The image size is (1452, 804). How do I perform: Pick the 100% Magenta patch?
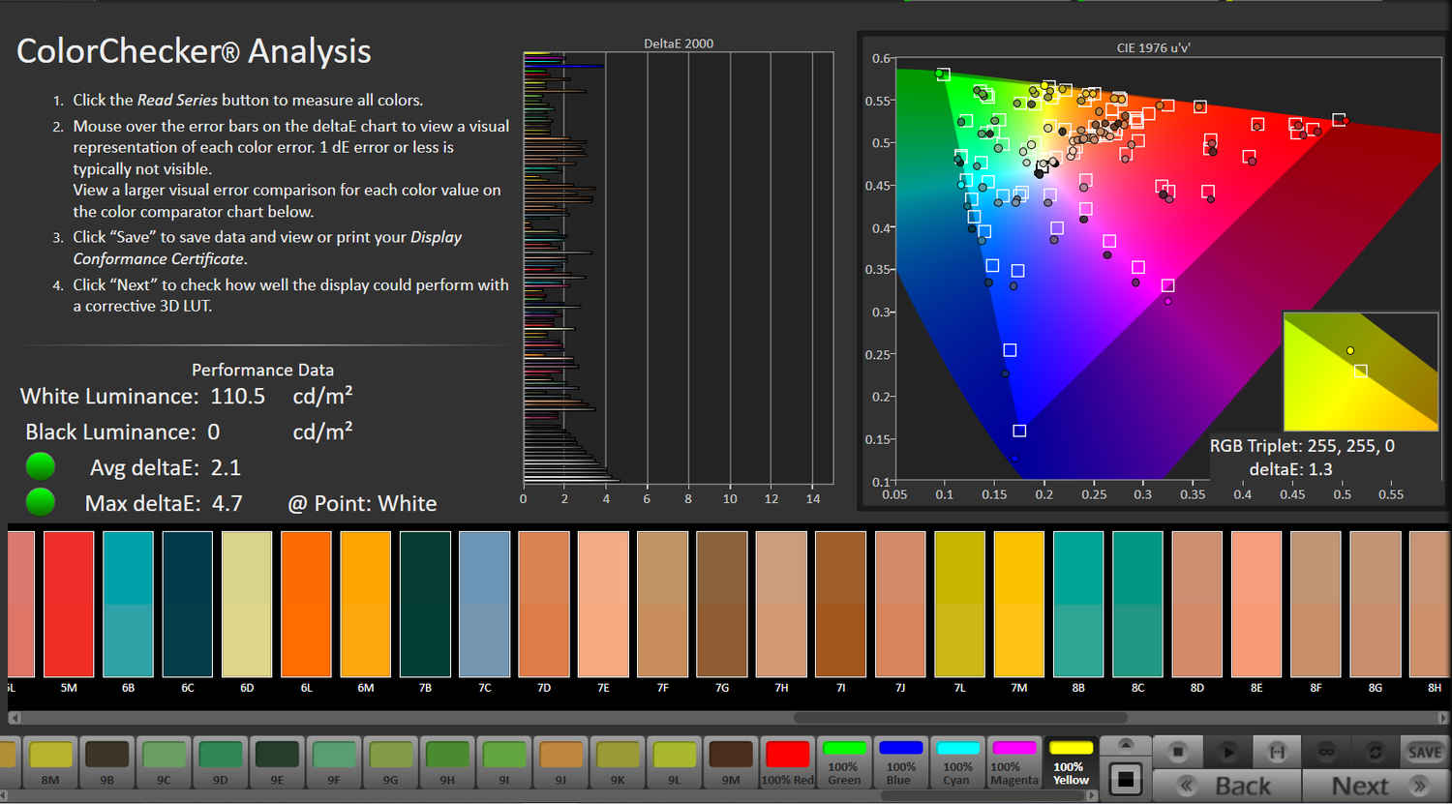[x=1013, y=763]
